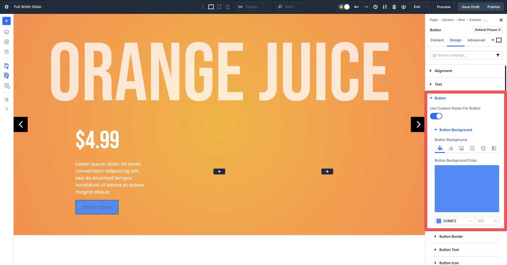Select the discard changes trash icon
The height and width of the screenshot is (265, 507).
(394, 7)
